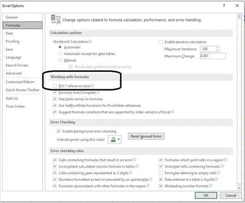The image size is (245, 203).
Task: Toggle Suggest formula variations checkbox
Action: [x=55, y=112]
